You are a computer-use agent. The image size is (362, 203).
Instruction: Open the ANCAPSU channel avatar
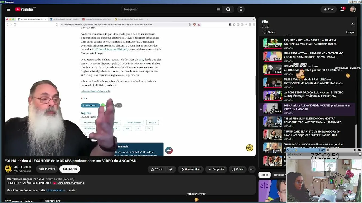pyautogui.click(x=8, y=169)
